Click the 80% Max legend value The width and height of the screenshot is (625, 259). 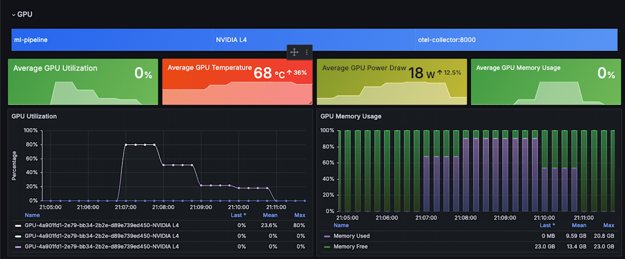(300, 226)
